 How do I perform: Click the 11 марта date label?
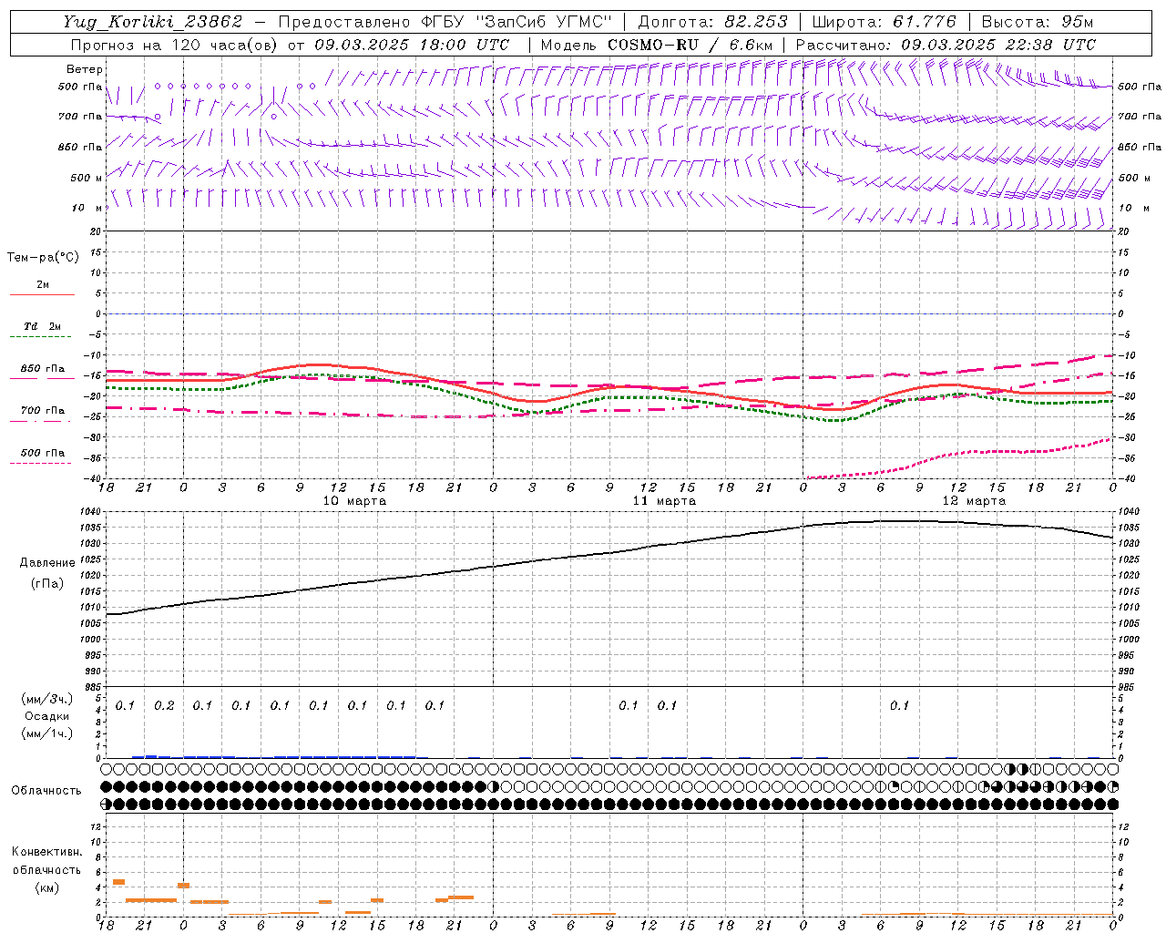pos(664,501)
